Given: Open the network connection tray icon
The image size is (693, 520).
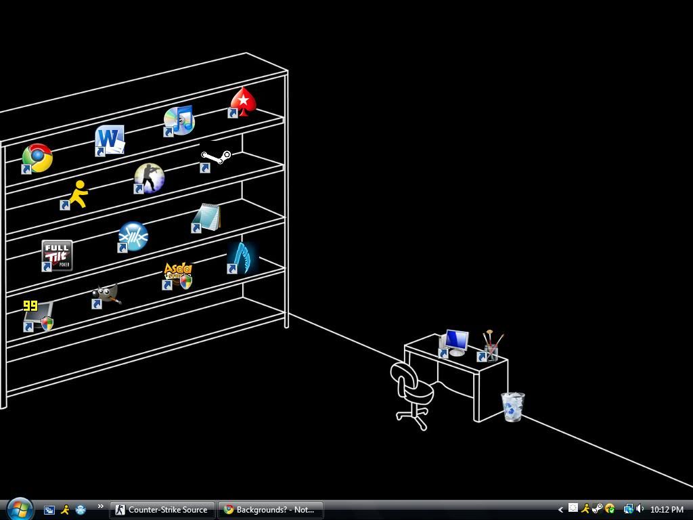Looking at the screenshot, I should (x=627, y=509).
